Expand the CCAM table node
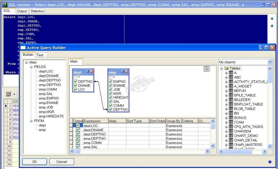This screenshot has height=169, width=278. coord(226,122)
